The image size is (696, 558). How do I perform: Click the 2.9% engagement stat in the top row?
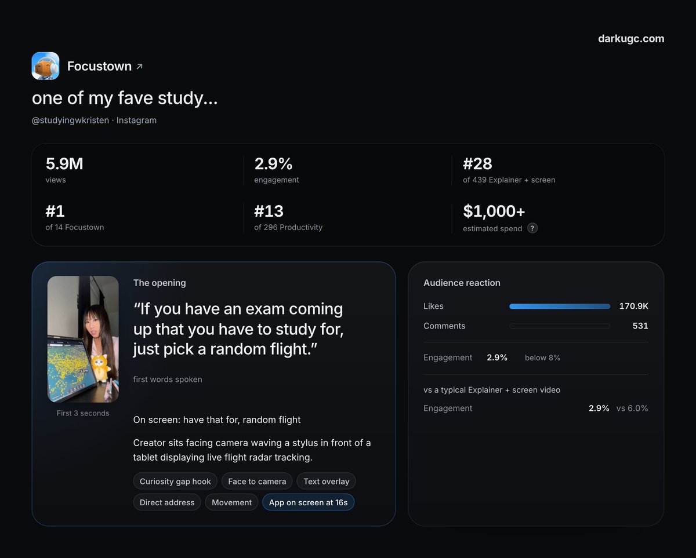click(277, 170)
